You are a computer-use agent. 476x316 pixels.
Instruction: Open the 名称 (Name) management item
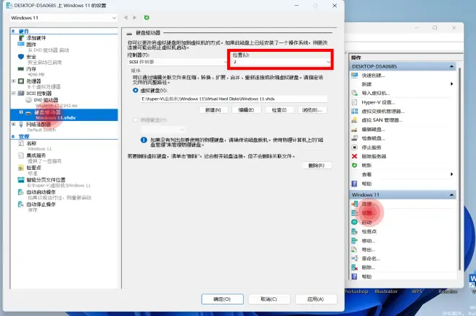(x=31, y=143)
